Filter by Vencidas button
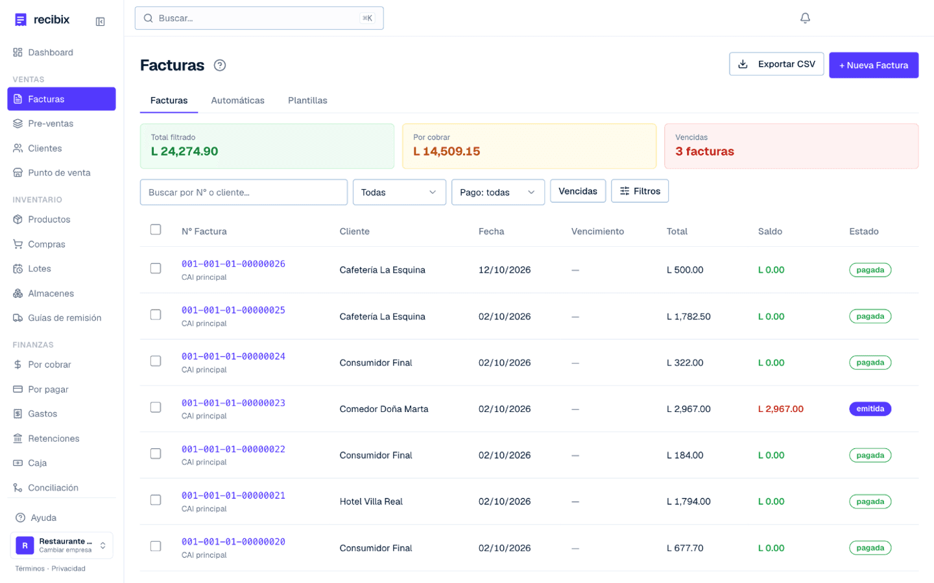The image size is (934, 583). pyautogui.click(x=578, y=191)
